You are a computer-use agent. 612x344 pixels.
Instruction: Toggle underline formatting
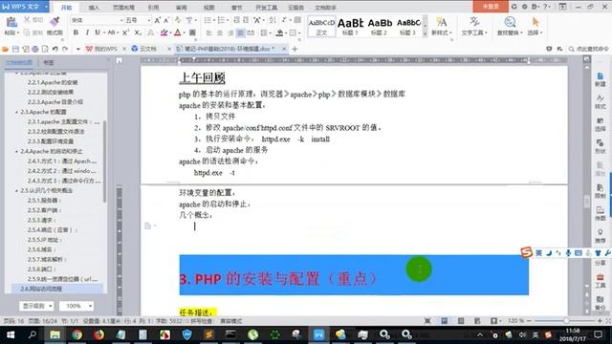click(98, 32)
